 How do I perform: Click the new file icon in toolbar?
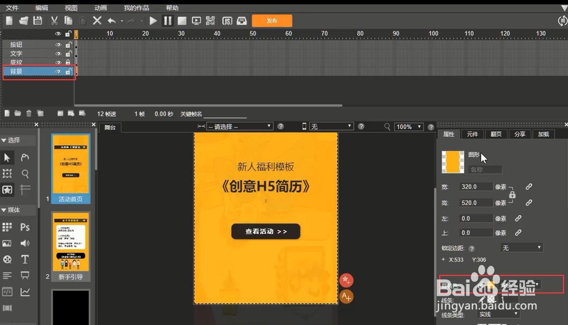10,20
